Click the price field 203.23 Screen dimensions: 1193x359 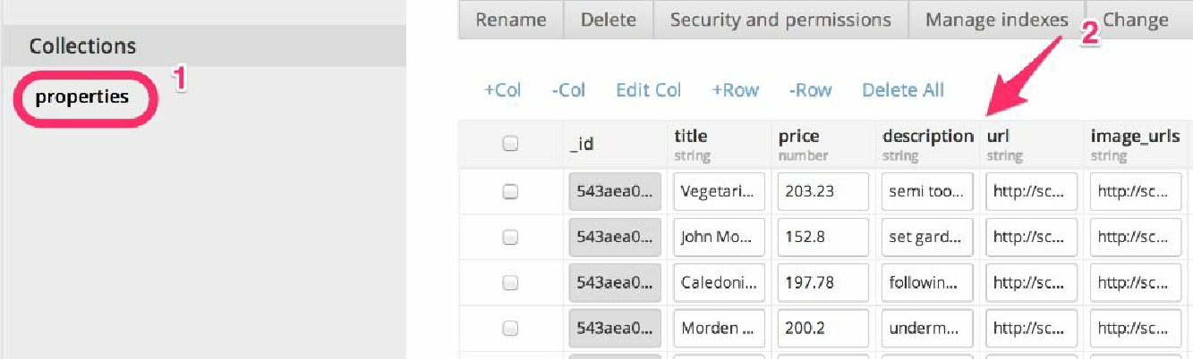coord(823,191)
